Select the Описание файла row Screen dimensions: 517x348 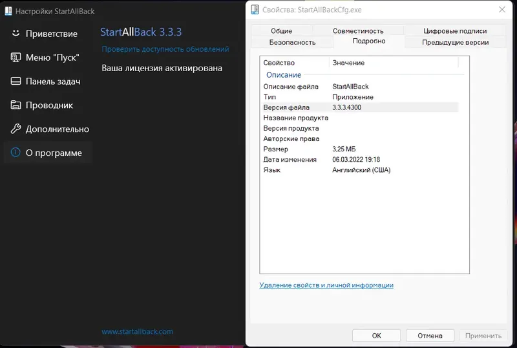[x=361, y=87]
